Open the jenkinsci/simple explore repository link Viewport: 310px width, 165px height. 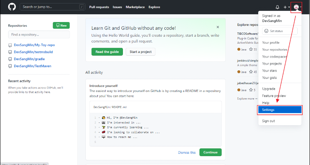pyautogui.click(x=248, y=60)
